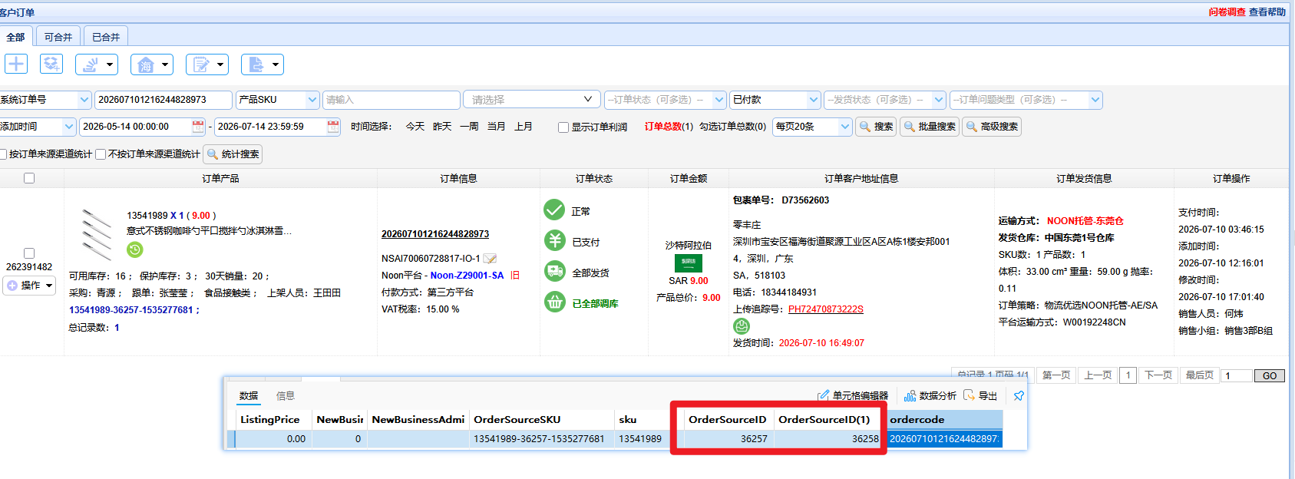Open calendar for start date 2026-05-14
Viewport: 1295px width, 479px height.
click(x=198, y=127)
